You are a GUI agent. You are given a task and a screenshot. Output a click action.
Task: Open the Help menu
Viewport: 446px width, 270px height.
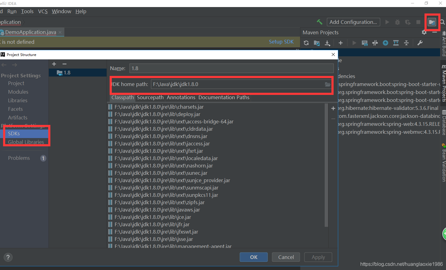(81, 11)
